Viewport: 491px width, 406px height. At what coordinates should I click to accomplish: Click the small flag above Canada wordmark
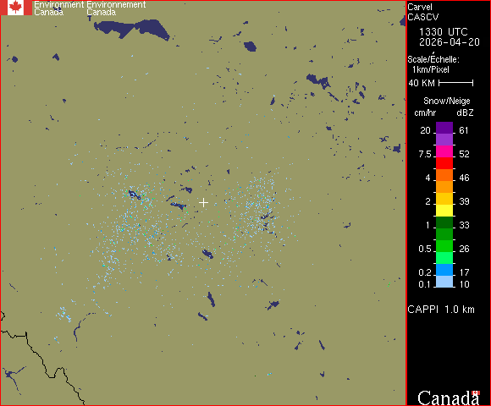(x=476, y=392)
